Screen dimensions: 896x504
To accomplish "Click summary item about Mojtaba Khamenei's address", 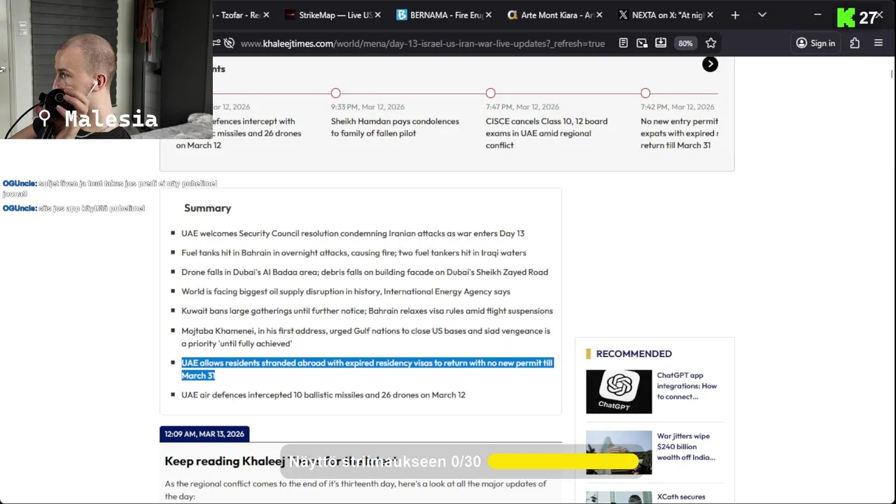I will [x=365, y=337].
